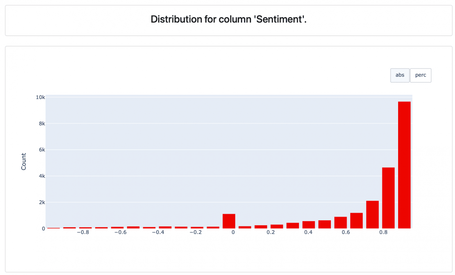This screenshot has height=275, width=455.
Task: Click the "4k" y-axis tick label
Action: [42, 176]
